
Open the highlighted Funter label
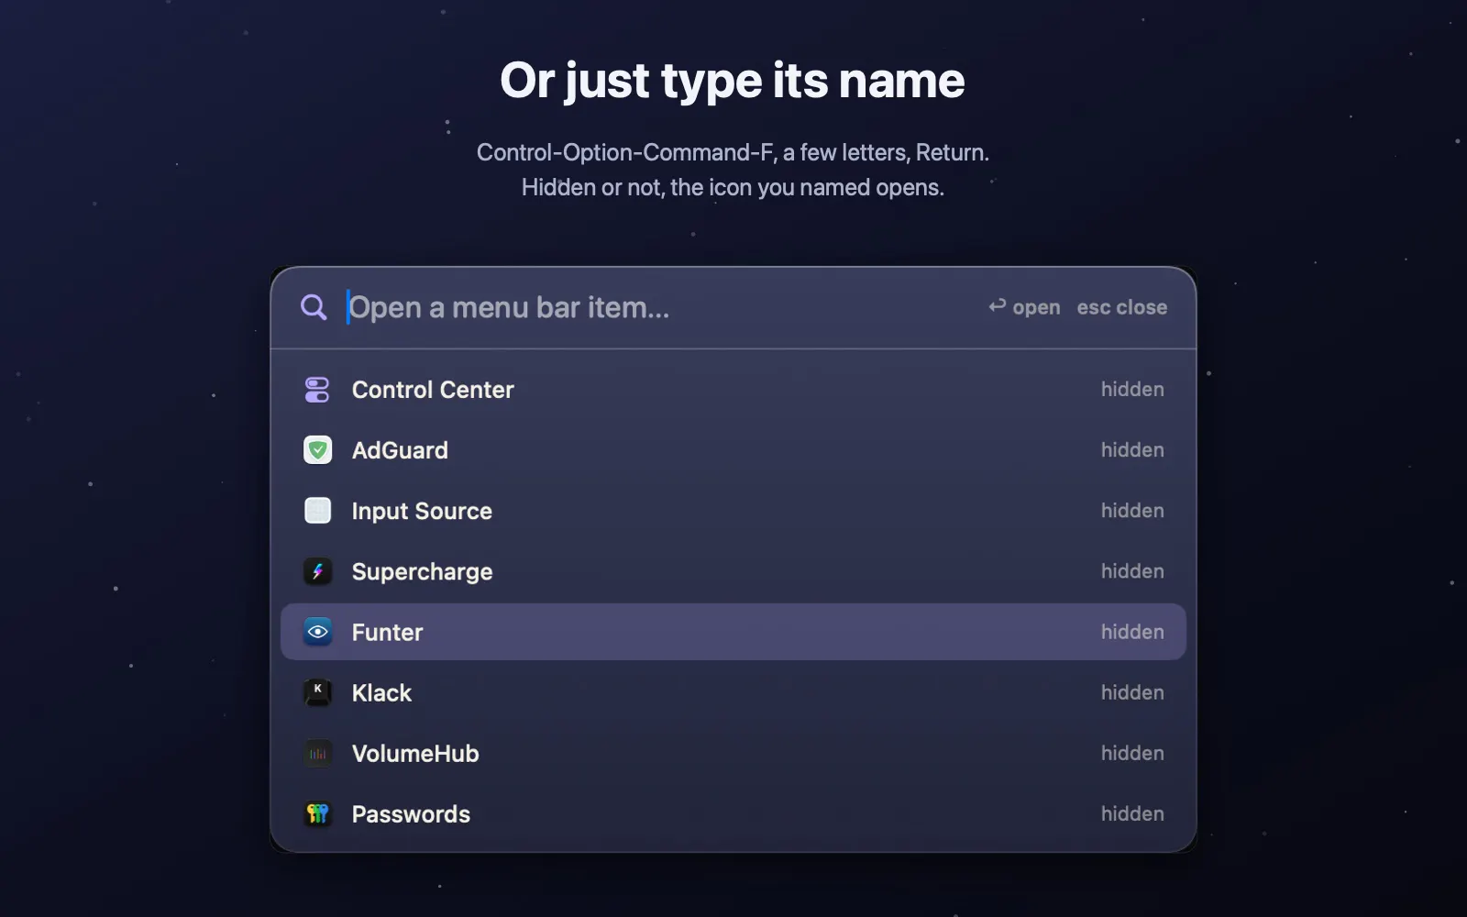click(x=387, y=632)
